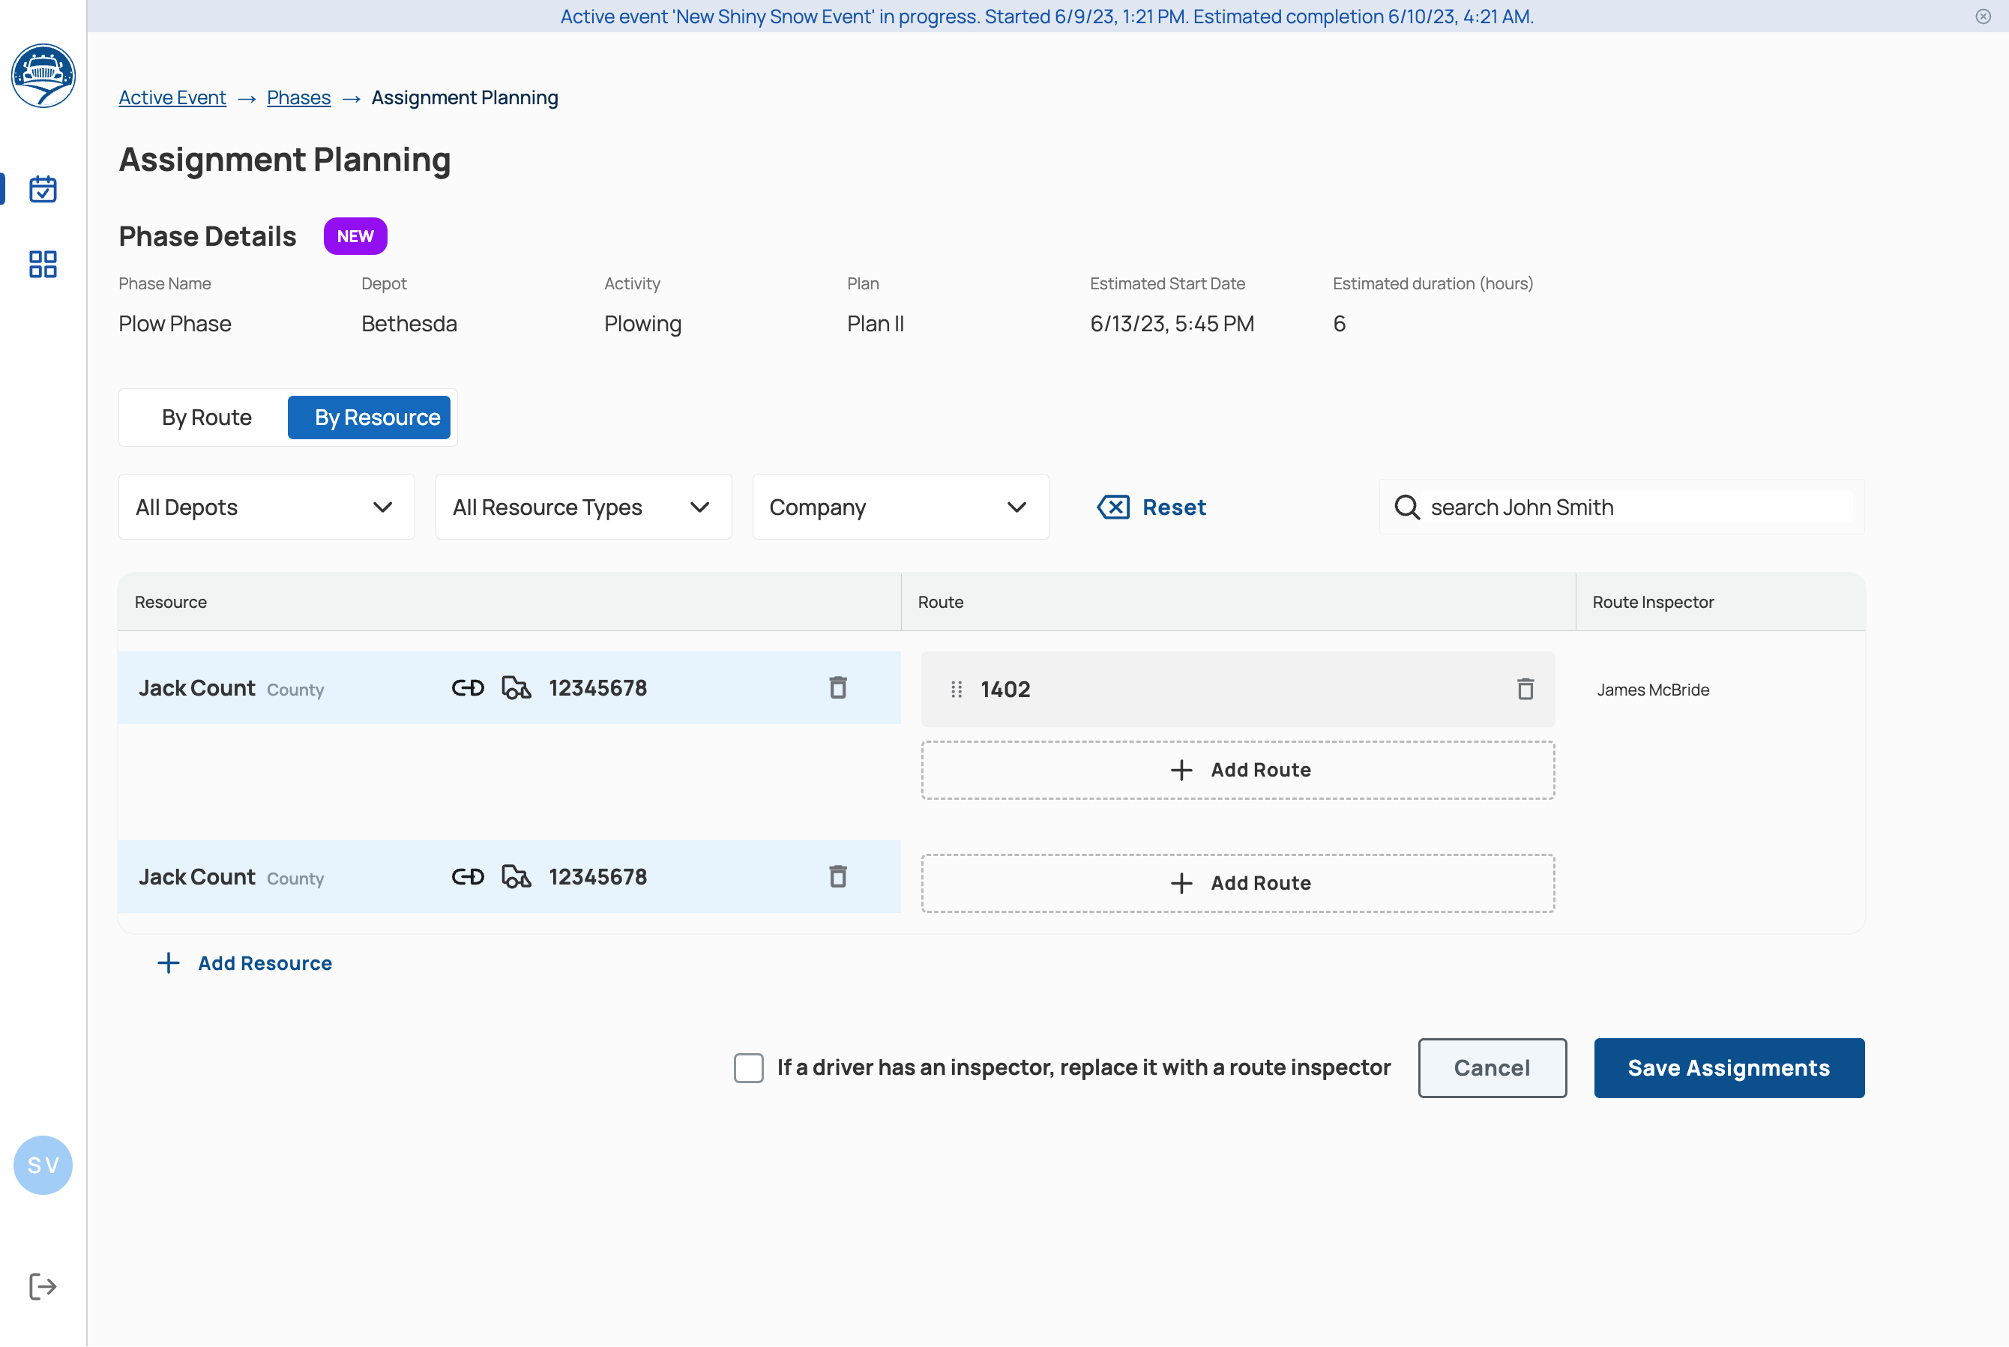This screenshot has width=2009, height=1347.
Task: Grab the drag handle on route 1402
Action: pyautogui.click(x=956, y=689)
